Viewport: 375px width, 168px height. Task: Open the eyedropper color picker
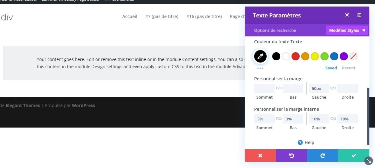[260, 56]
